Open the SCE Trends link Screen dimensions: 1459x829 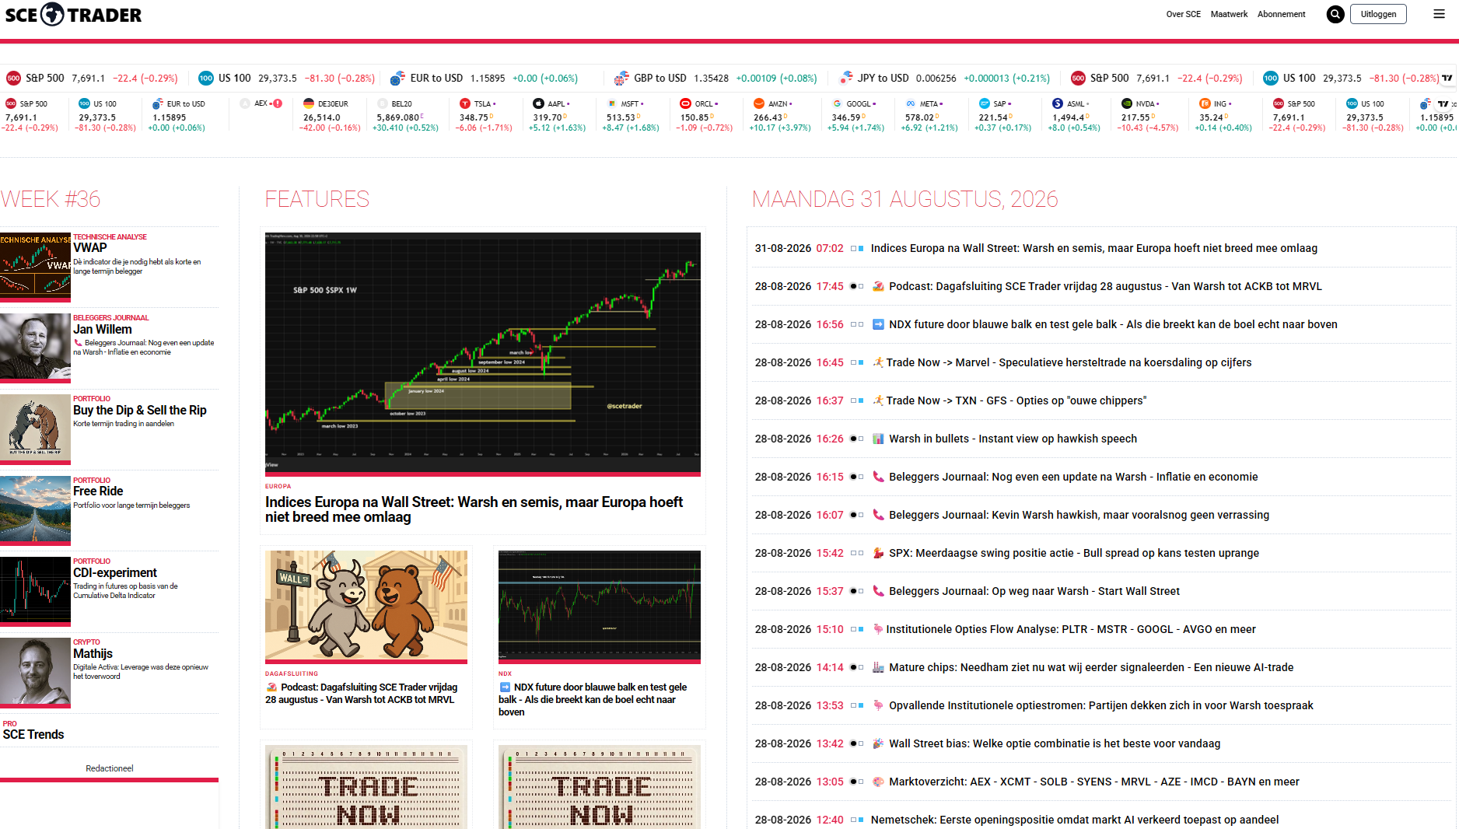(x=33, y=734)
